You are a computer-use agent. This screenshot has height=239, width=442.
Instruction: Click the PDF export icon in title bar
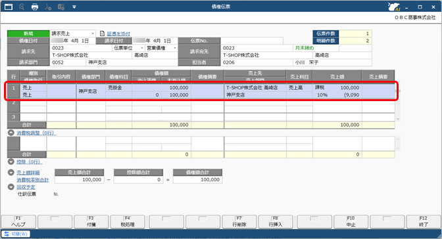click(x=48, y=7)
